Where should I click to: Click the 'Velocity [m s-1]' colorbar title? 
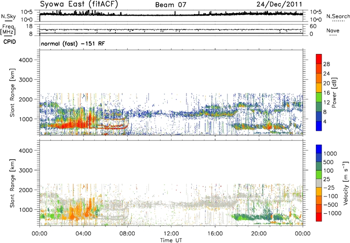(x=346, y=183)
